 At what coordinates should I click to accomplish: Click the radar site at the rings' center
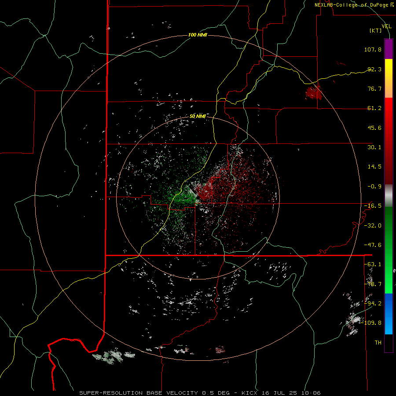(x=198, y=198)
